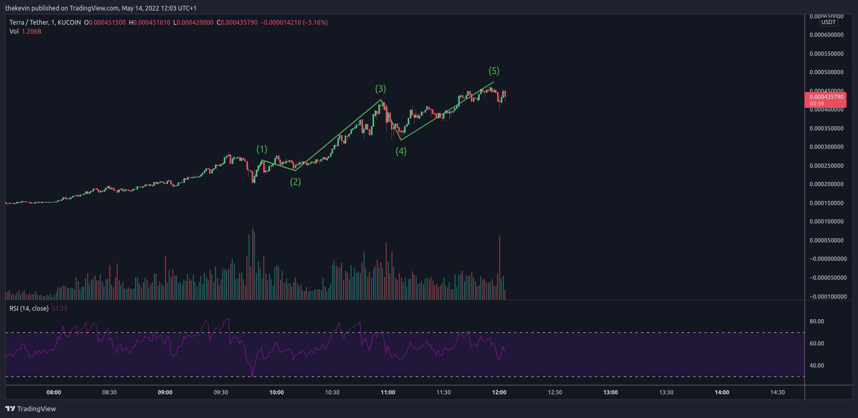The width and height of the screenshot is (858, 418).
Task: Click the change percentage (−3.16%)
Action: 315,23
